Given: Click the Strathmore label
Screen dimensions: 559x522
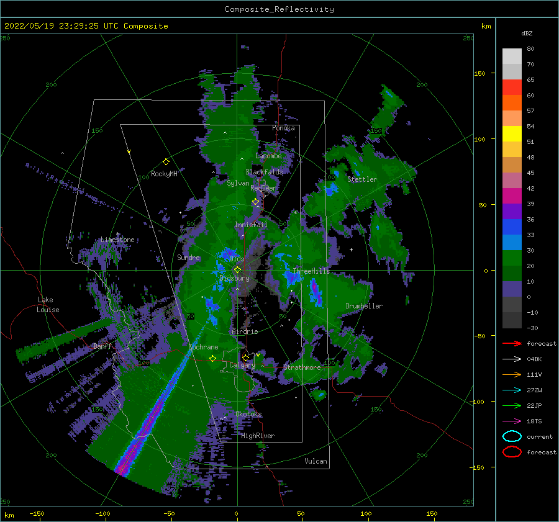Looking at the screenshot, I should 302,367.
